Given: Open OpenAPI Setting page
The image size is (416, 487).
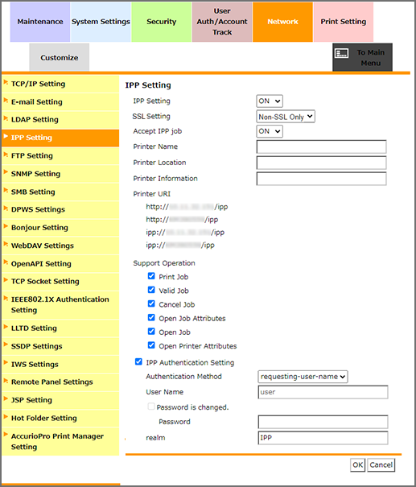Looking at the screenshot, I should (60, 264).
